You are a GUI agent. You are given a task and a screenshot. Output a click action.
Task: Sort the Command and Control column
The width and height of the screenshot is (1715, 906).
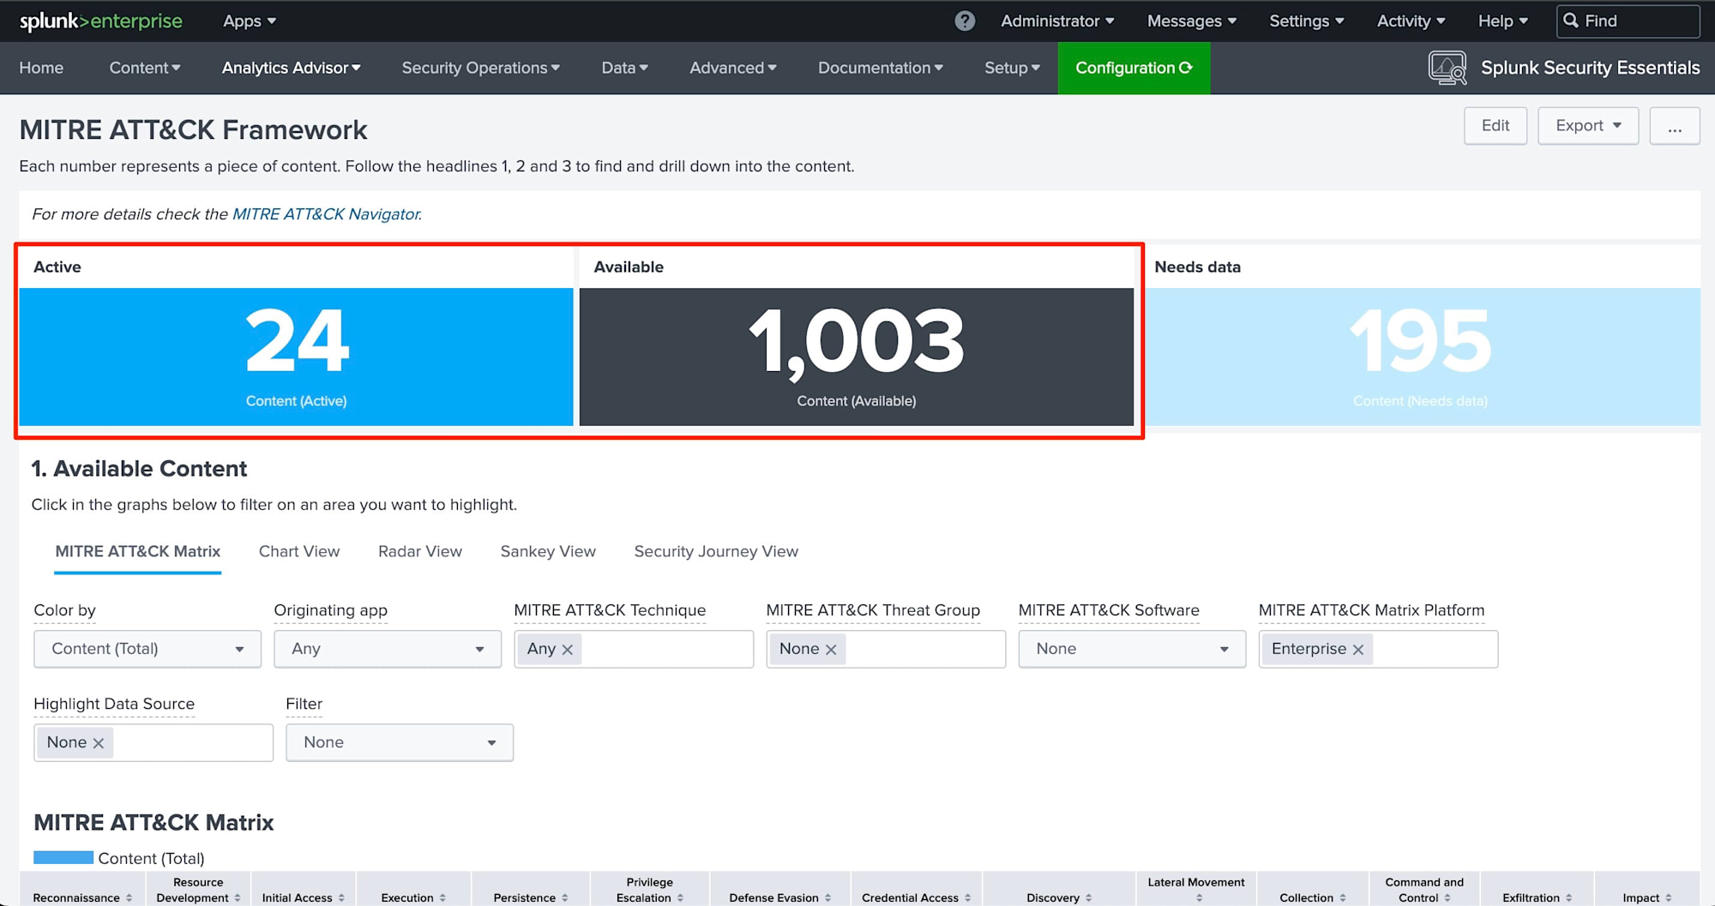[x=1447, y=897]
